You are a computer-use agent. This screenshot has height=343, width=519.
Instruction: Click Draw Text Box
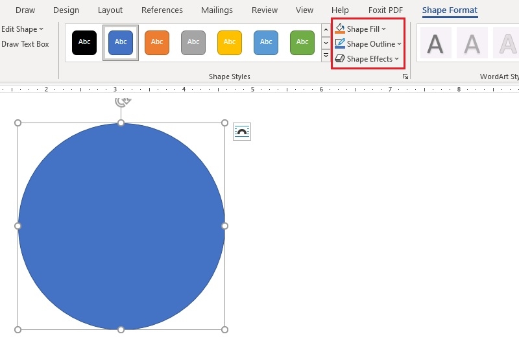point(25,44)
